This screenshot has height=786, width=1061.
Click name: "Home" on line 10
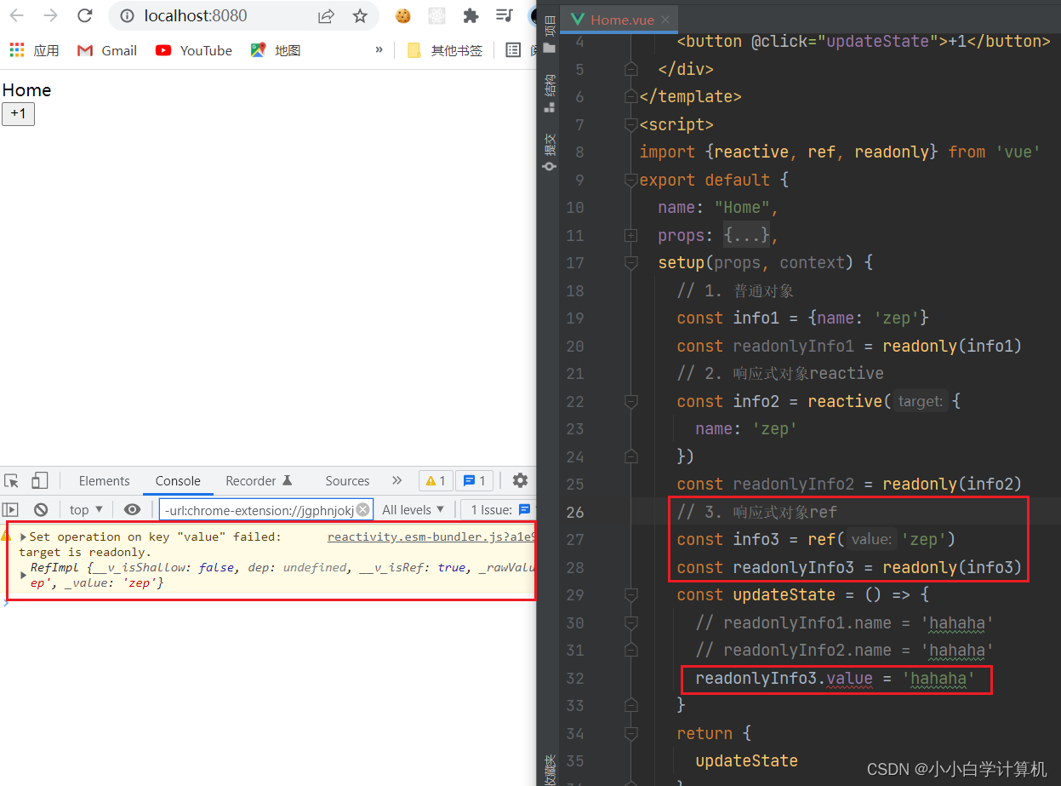718,208
